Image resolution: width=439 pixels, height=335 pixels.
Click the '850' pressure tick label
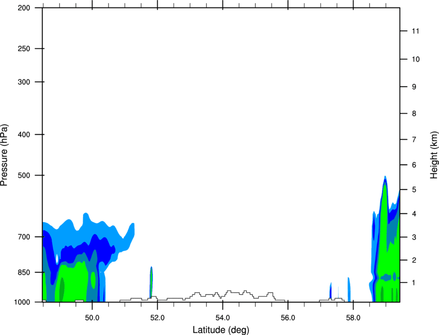24,272
